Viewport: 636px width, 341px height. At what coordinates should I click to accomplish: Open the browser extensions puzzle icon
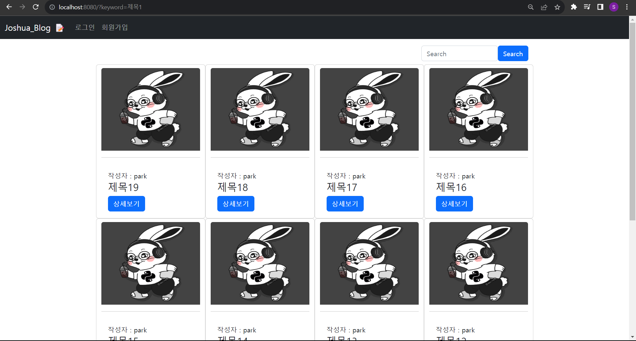click(x=574, y=7)
